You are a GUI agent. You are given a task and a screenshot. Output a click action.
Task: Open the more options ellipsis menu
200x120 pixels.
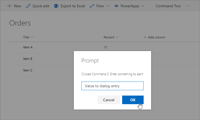click(x=188, y=6)
